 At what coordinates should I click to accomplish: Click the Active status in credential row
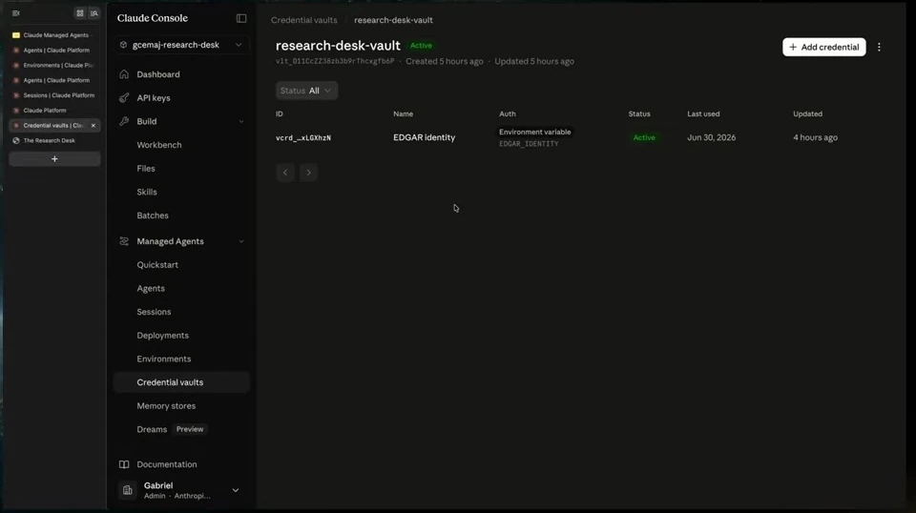coord(644,137)
